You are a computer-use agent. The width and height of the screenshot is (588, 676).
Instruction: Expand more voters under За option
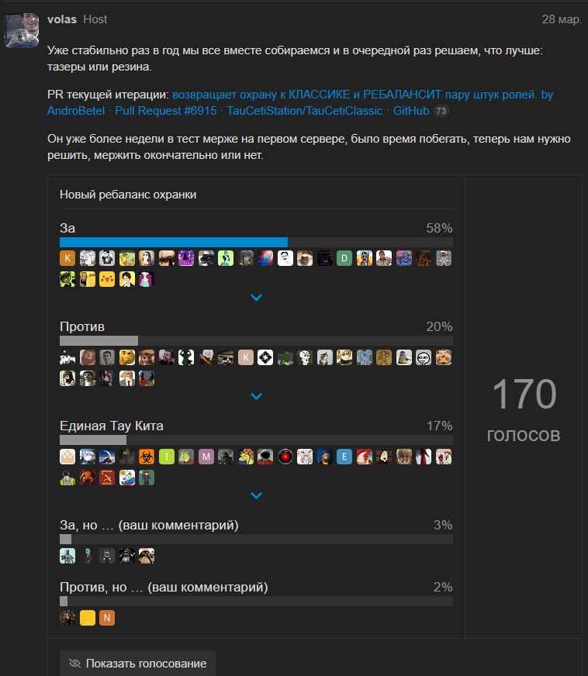click(256, 298)
